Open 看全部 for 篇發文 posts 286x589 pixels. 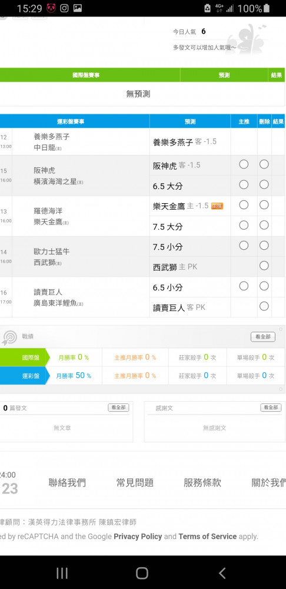[119, 408]
